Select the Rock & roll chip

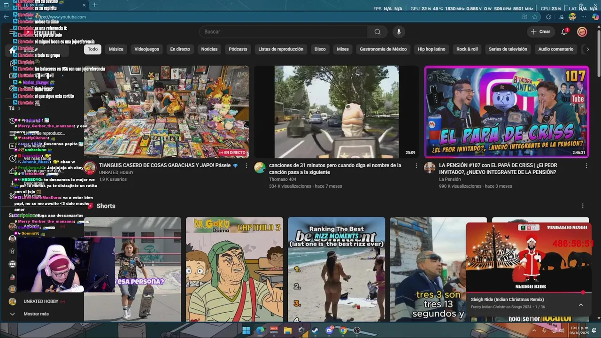[467, 49]
